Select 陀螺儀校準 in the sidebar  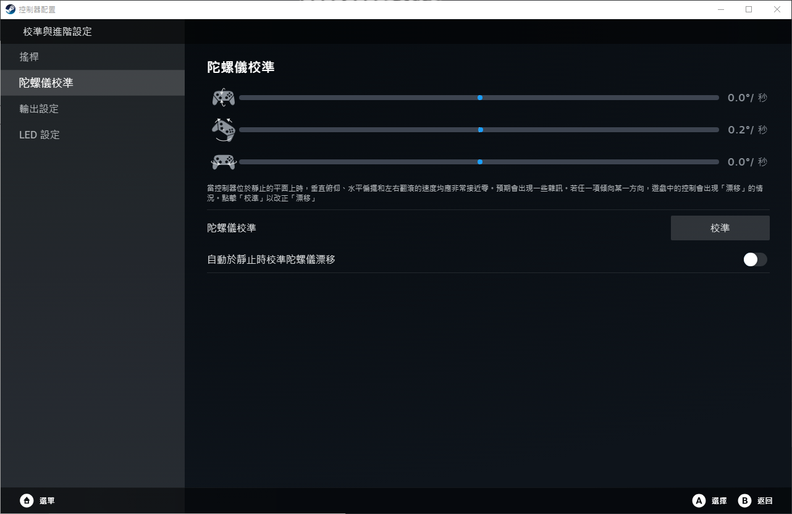93,83
